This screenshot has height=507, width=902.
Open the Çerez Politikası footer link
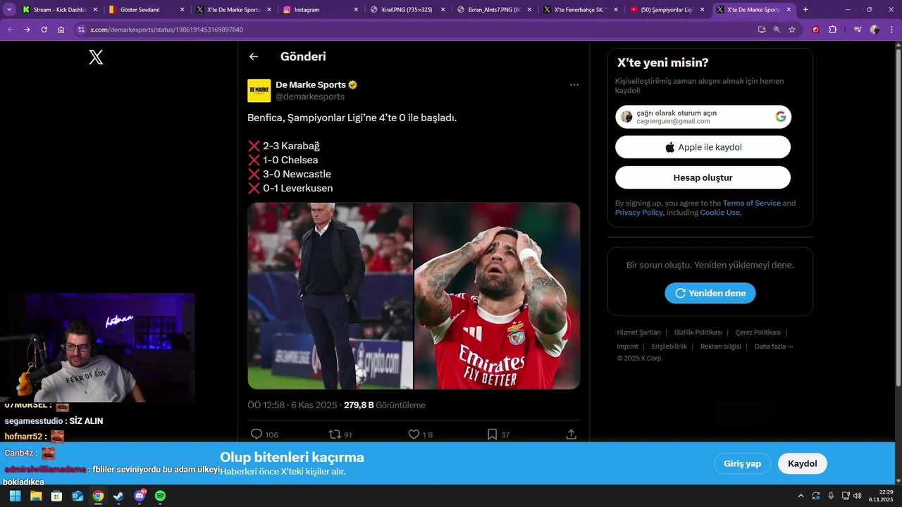coord(758,332)
